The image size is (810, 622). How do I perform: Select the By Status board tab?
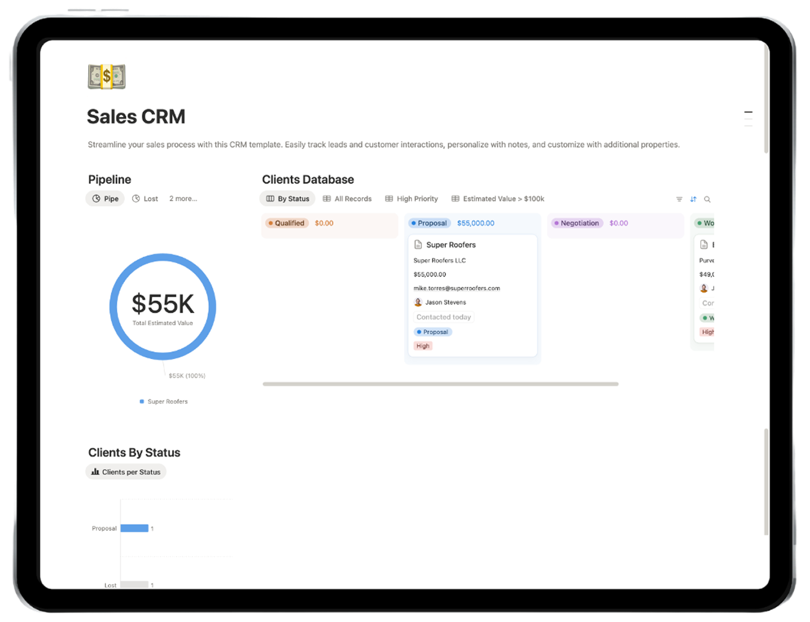pos(287,199)
